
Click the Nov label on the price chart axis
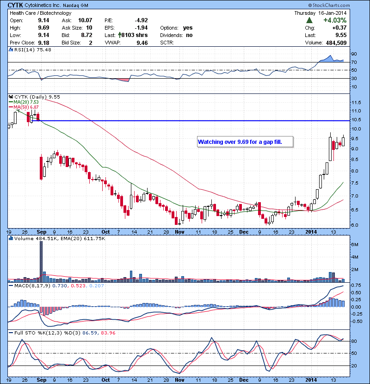click(179, 232)
